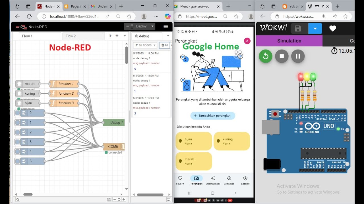Trigger the inject node labeled 1
Screen dimensions: 364x204
coord(17,122)
